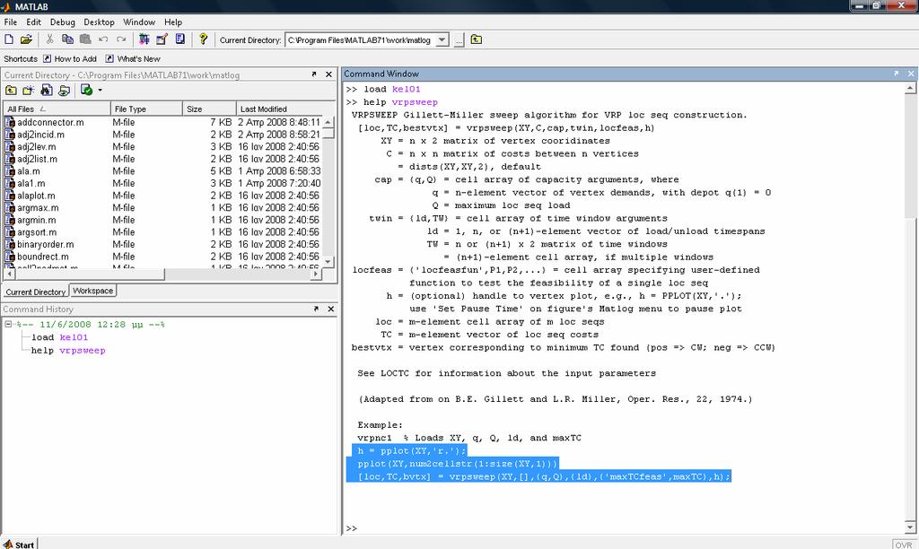Screen dimensions: 919x549
Task: Cut selection with the scissors icon
Action: point(50,39)
